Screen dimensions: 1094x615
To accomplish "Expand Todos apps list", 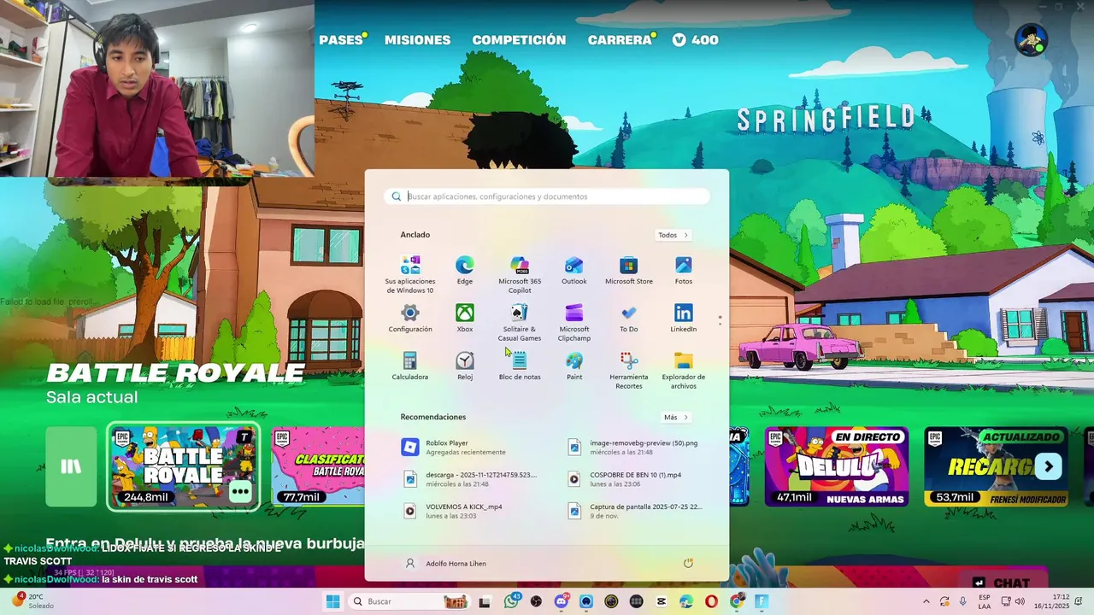I will coord(673,235).
